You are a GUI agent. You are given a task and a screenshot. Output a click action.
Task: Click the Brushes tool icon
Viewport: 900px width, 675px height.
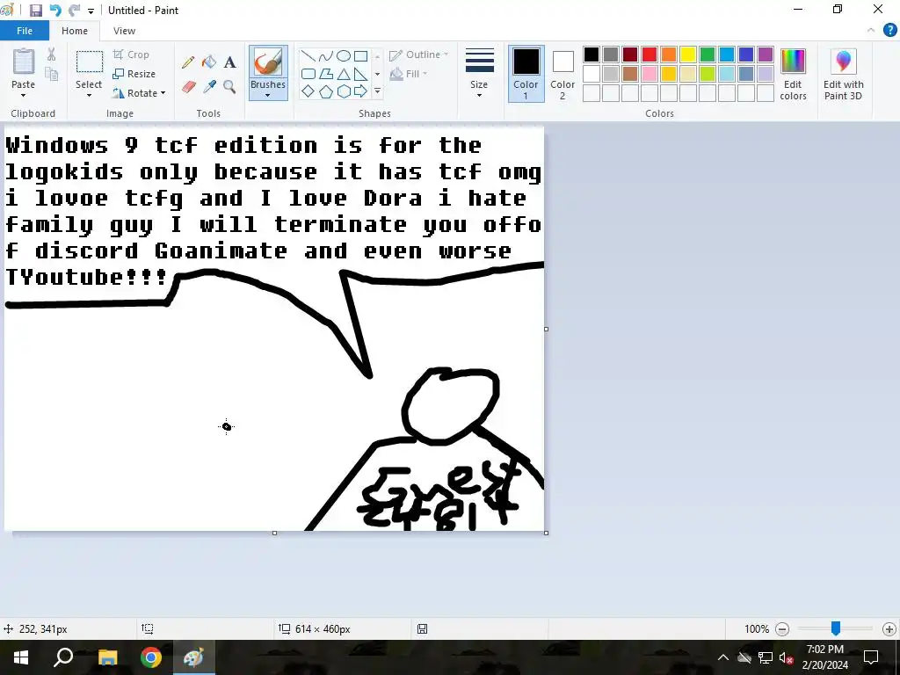pos(268,62)
